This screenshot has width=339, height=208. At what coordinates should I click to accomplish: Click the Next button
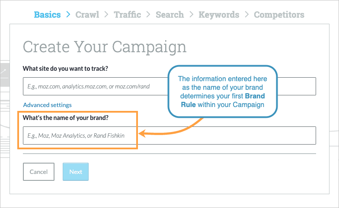click(x=76, y=172)
